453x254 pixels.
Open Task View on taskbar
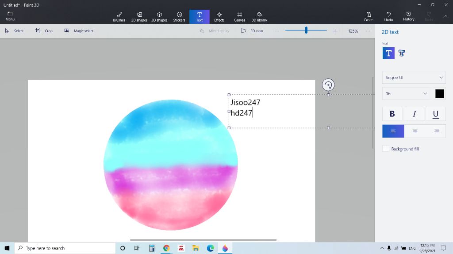pos(137,248)
